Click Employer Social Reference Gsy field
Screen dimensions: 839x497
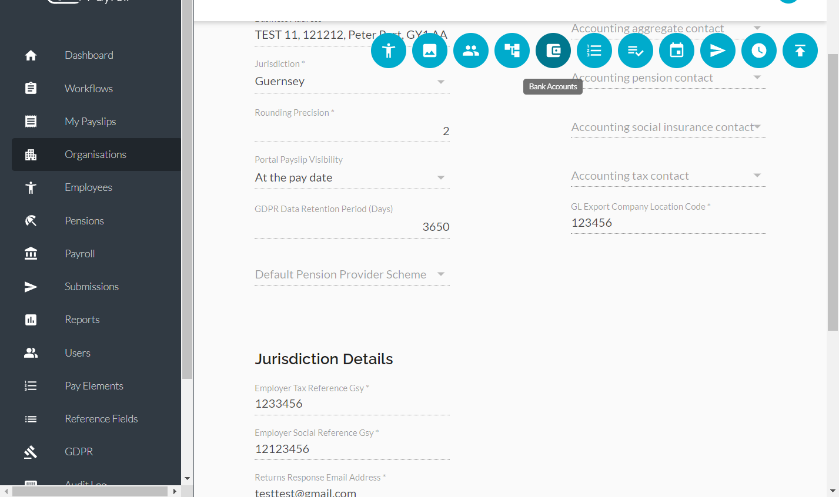tap(352, 449)
